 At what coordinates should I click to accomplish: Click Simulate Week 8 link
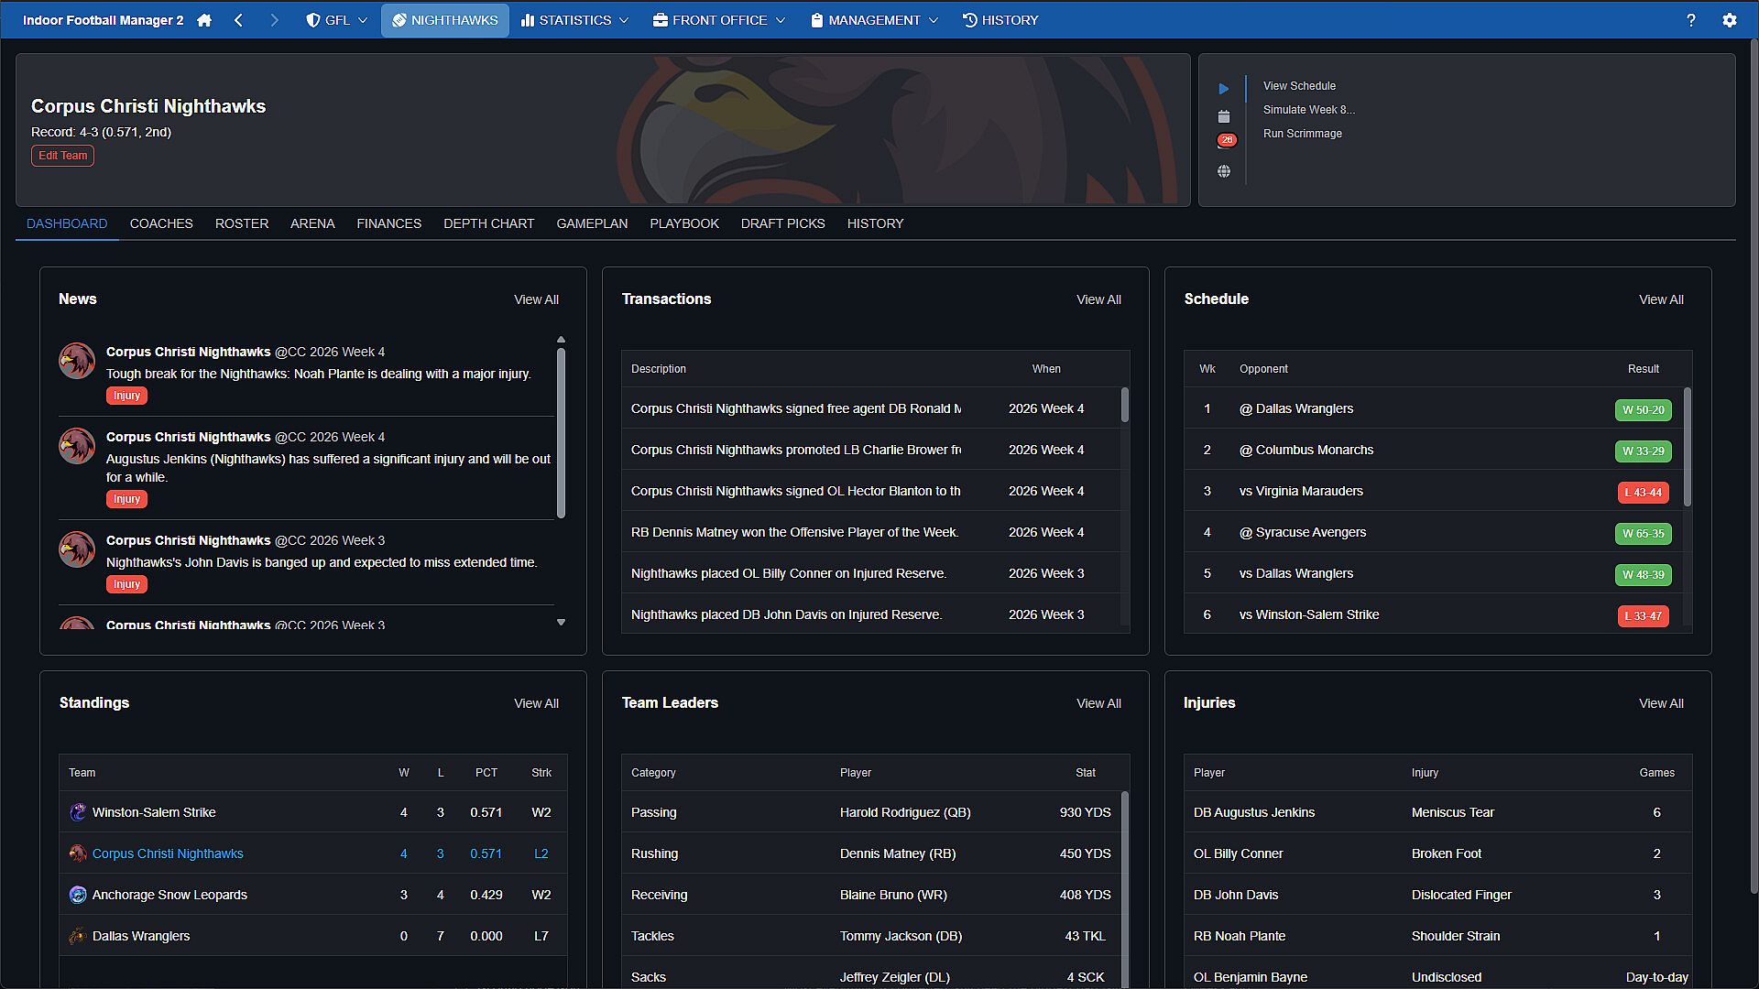pyautogui.click(x=1309, y=110)
